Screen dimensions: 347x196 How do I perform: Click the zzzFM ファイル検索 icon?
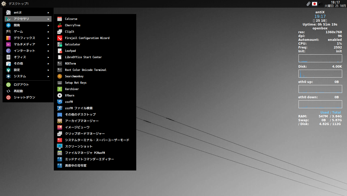(x=60, y=108)
